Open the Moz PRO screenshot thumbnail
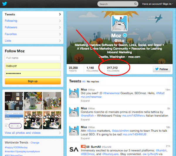The height and width of the screenshot is (156, 176). (14, 120)
